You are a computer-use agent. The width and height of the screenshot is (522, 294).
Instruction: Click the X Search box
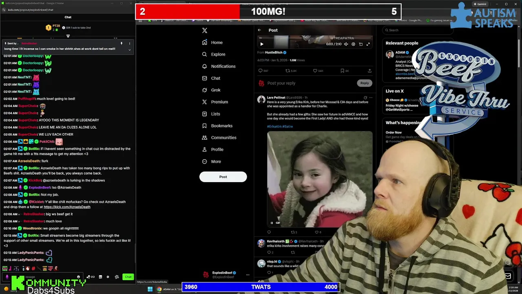pos(418,30)
